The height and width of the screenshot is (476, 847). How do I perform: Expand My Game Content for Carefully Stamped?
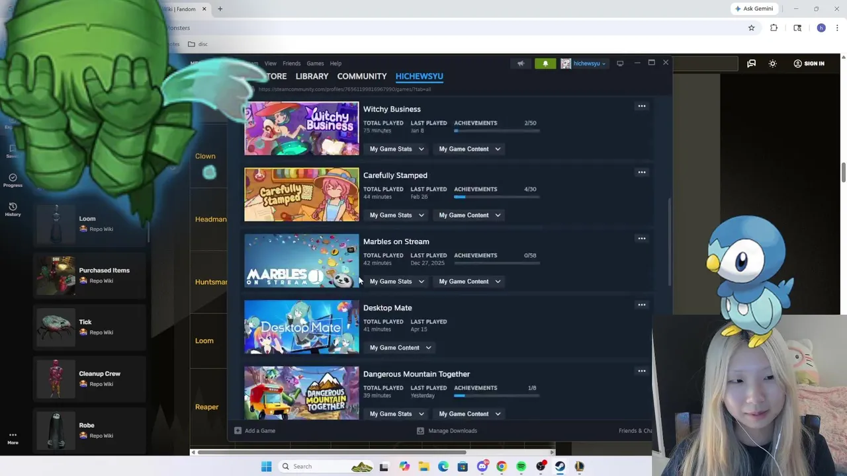pyautogui.click(x=470, y=215)
